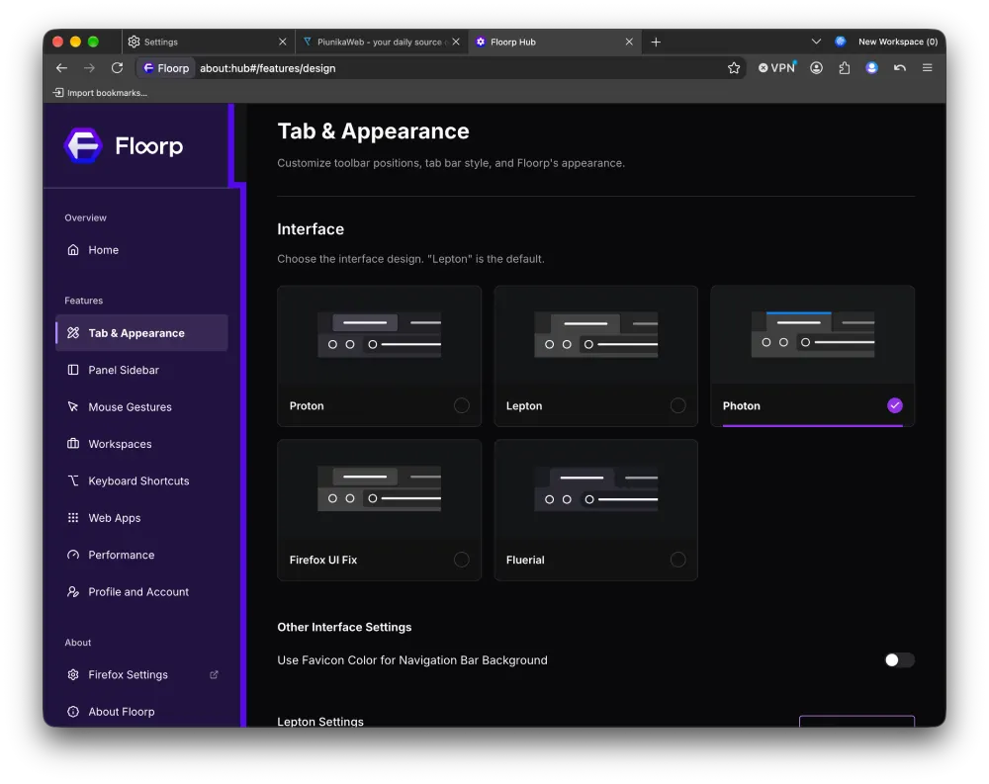989x784 pixels.
Task: Open the account circle icon in toolbar
Action: [816, 68]
